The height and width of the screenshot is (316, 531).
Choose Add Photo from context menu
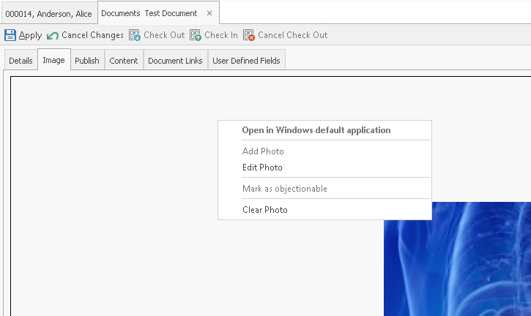[x=324, y=151]
